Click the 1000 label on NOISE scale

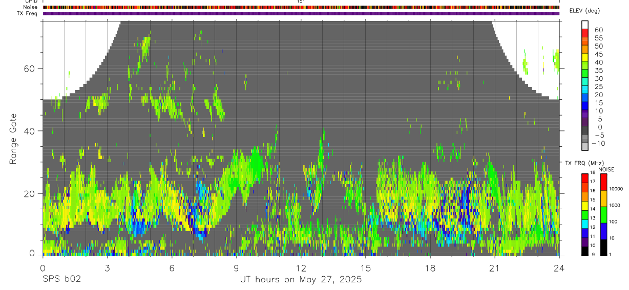[616, 205]
